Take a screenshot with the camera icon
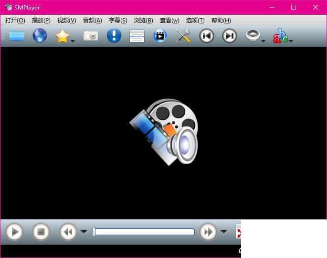The height and width of the screenshot is (258, 327). 91,36
